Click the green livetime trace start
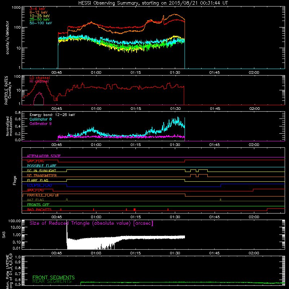This screenshot has width=289, height=289. [81, 284]
